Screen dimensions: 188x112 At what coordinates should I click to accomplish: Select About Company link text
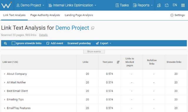point(17,74)
